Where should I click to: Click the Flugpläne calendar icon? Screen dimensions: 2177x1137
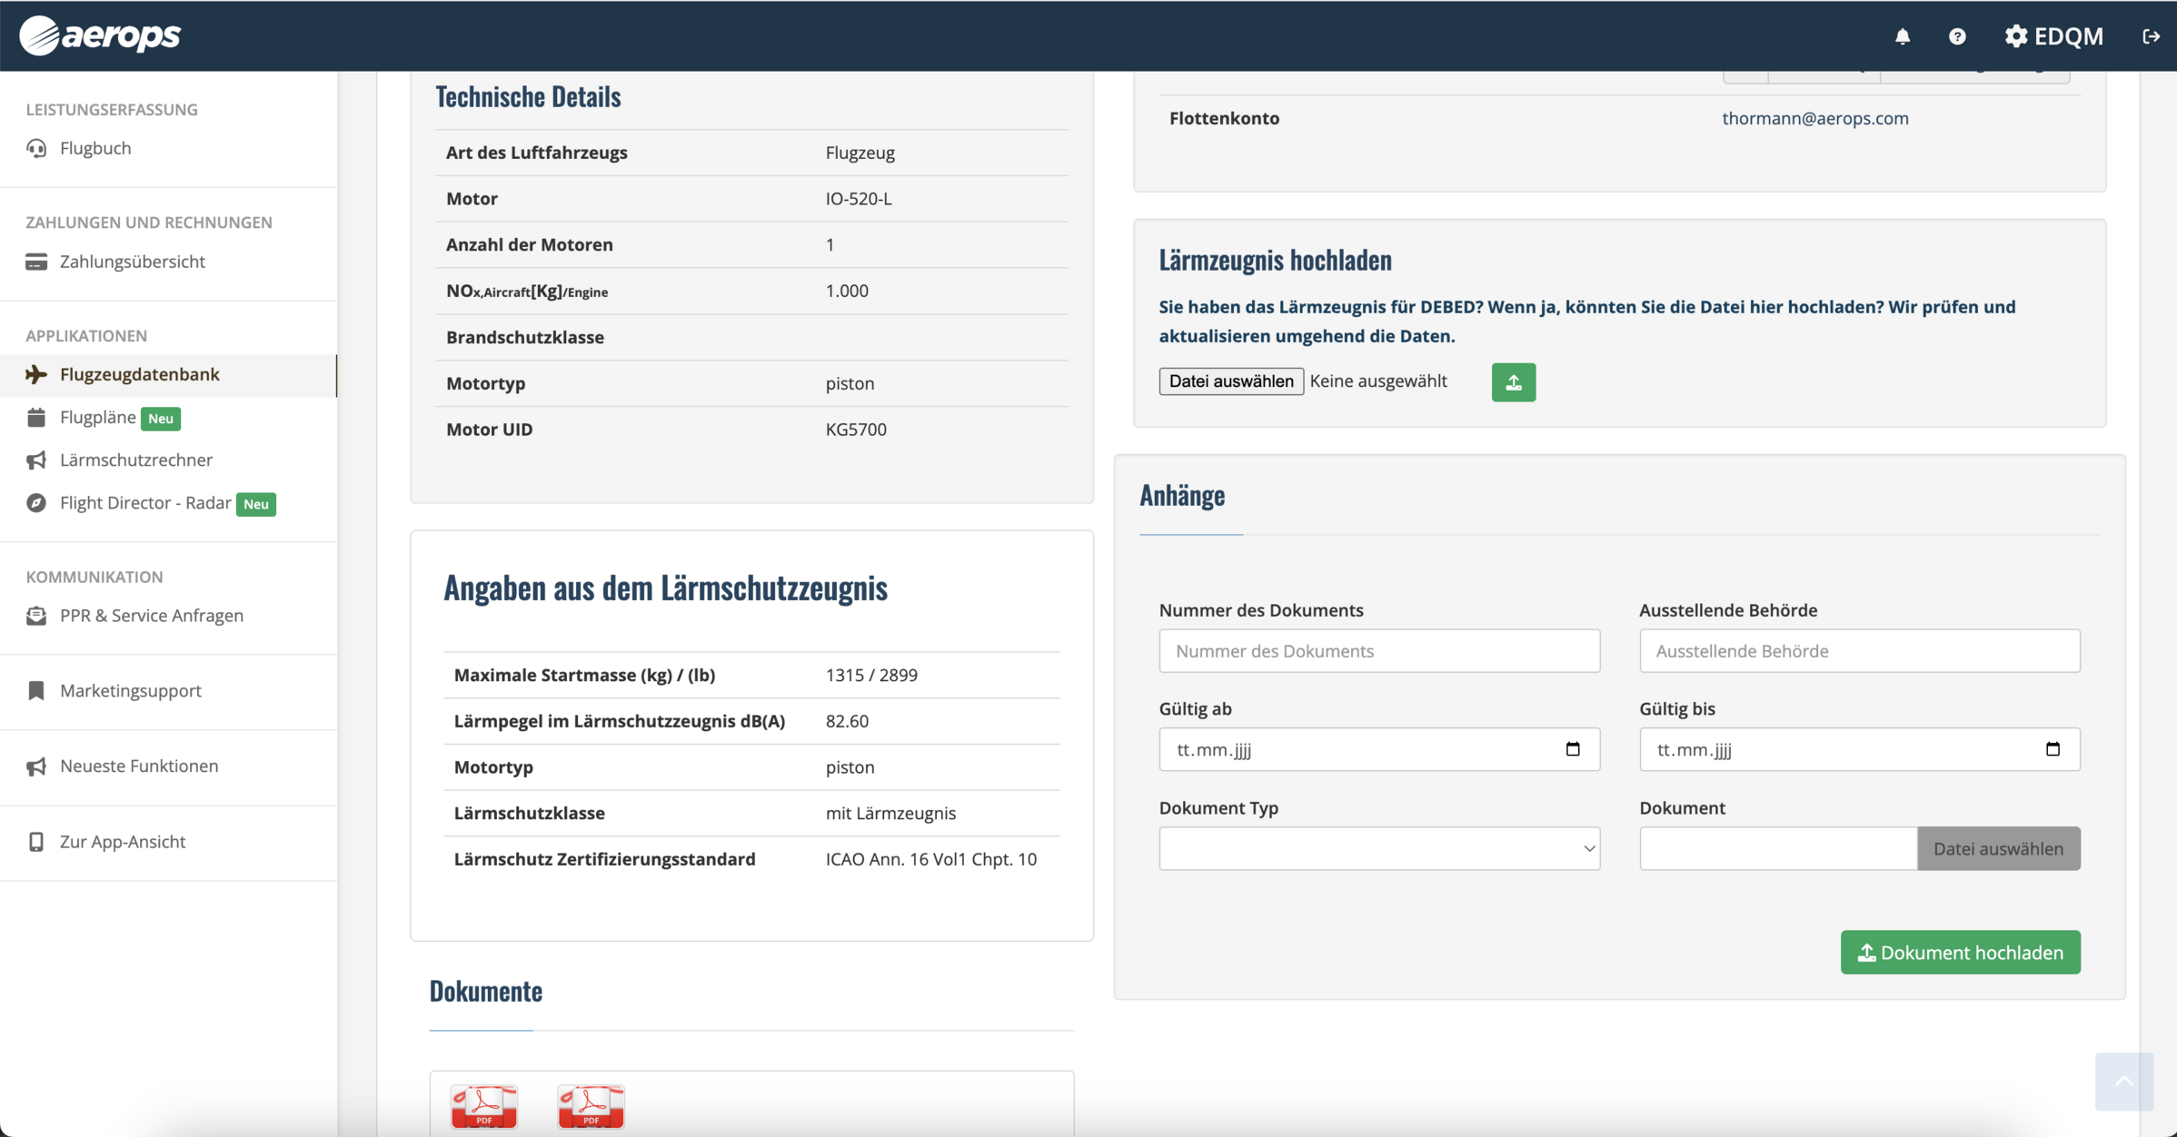[36, 417]
